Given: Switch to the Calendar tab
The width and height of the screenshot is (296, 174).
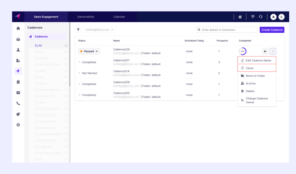Looking at the screenshot, I should click(x=119, y=17).
